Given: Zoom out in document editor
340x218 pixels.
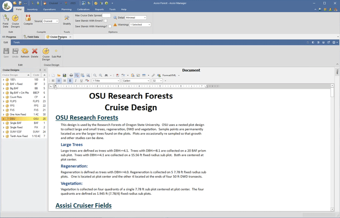Looking at the screenshot, I should click(x=95, y=75).
